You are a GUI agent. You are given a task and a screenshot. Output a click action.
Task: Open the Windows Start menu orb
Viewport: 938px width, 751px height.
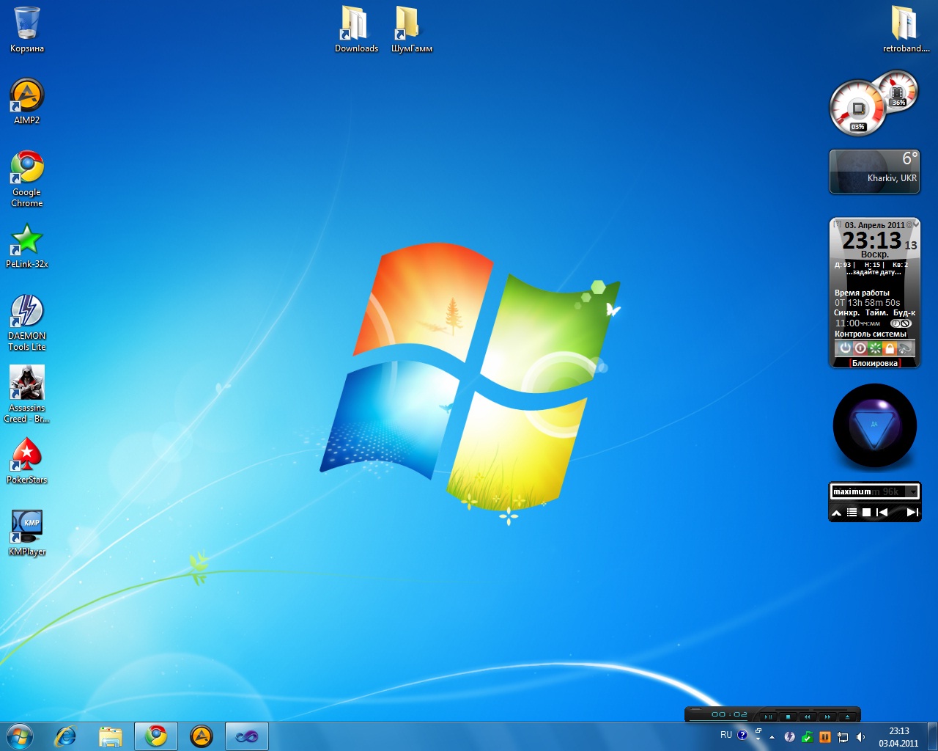(x=19, y=736)
